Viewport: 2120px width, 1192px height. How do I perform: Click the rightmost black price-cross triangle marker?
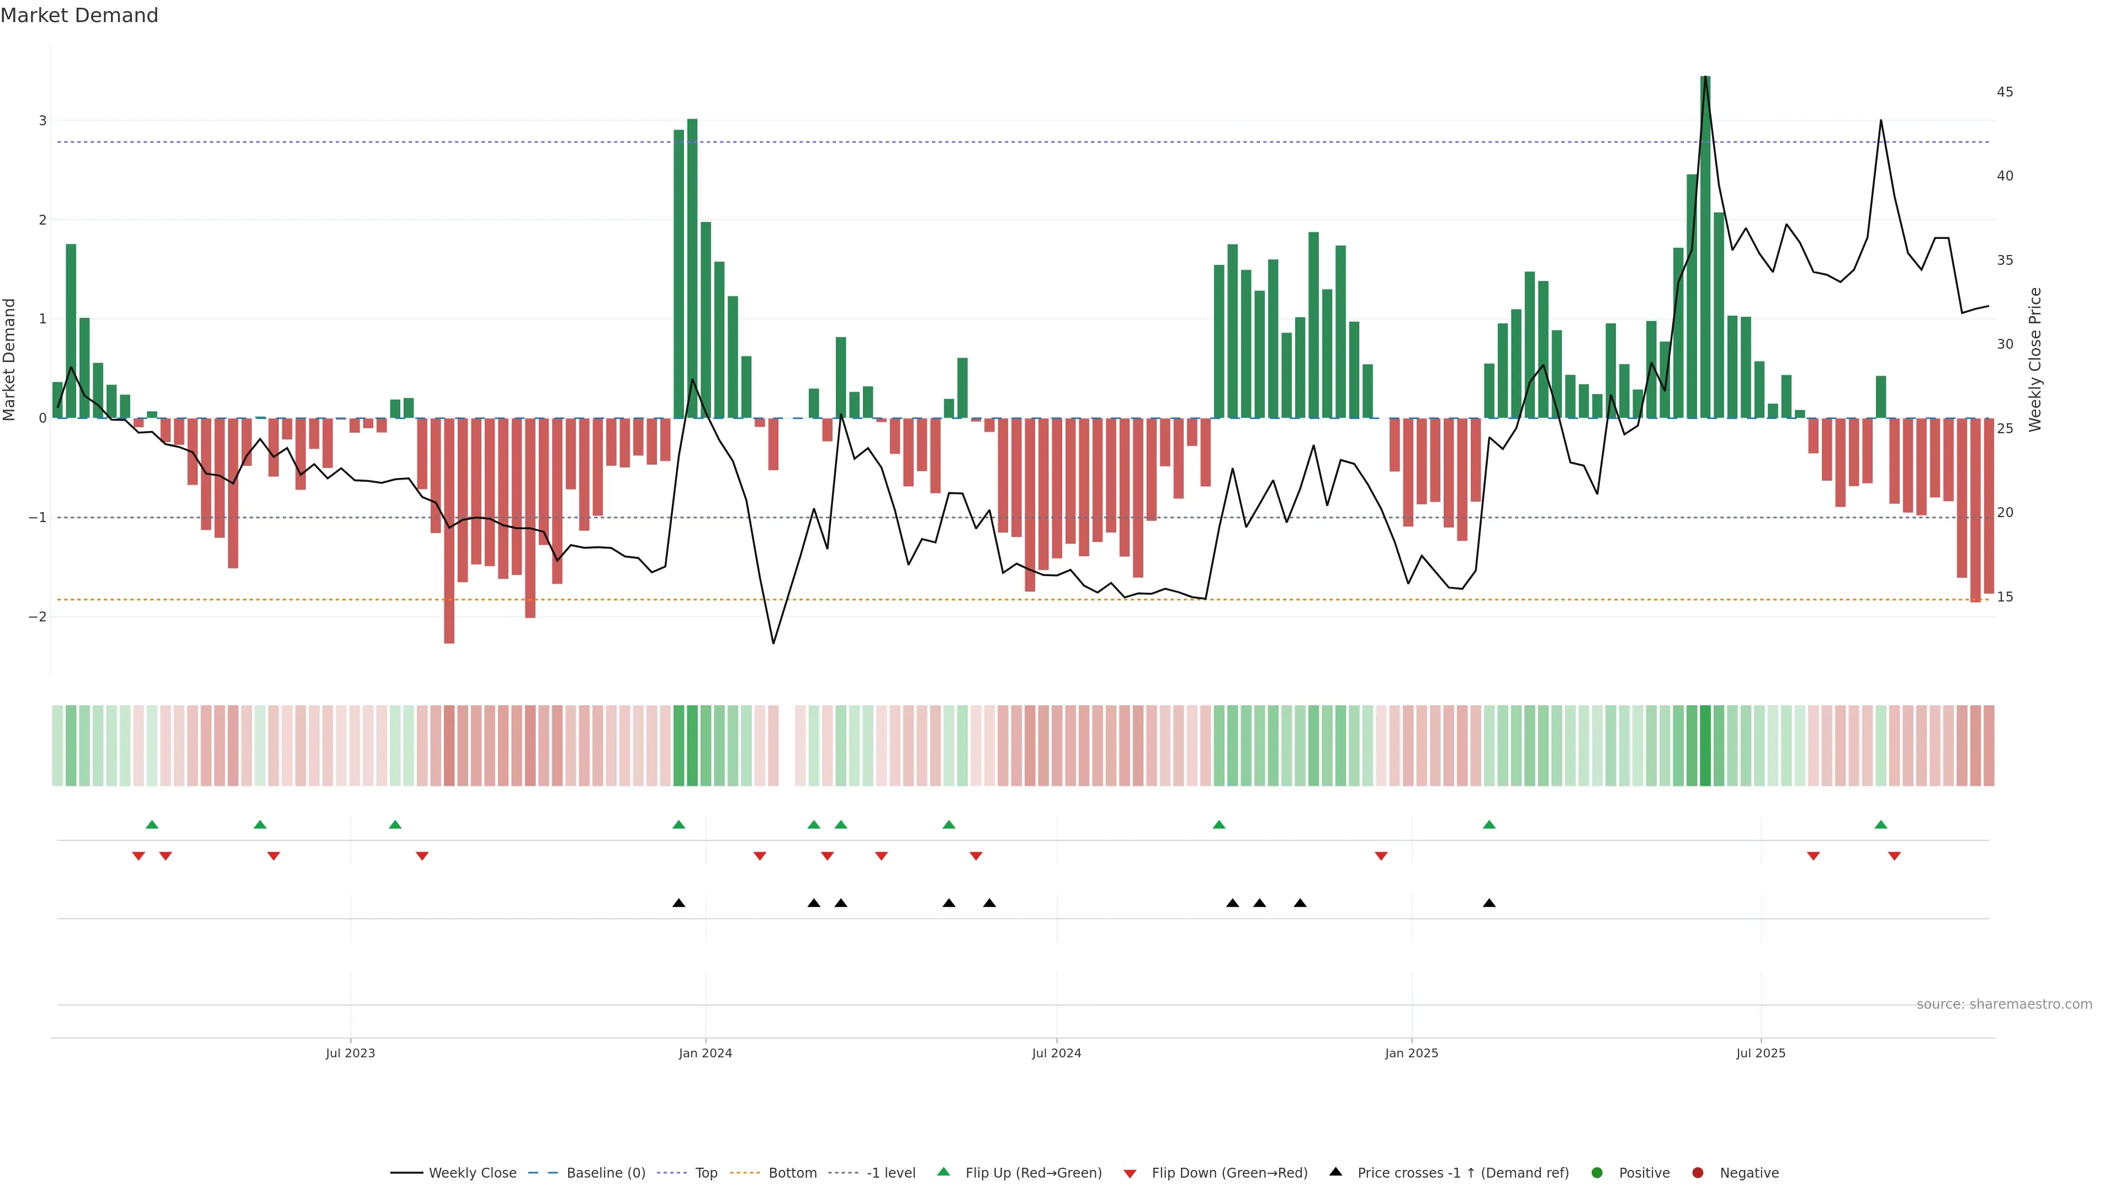click(1489, 903)
